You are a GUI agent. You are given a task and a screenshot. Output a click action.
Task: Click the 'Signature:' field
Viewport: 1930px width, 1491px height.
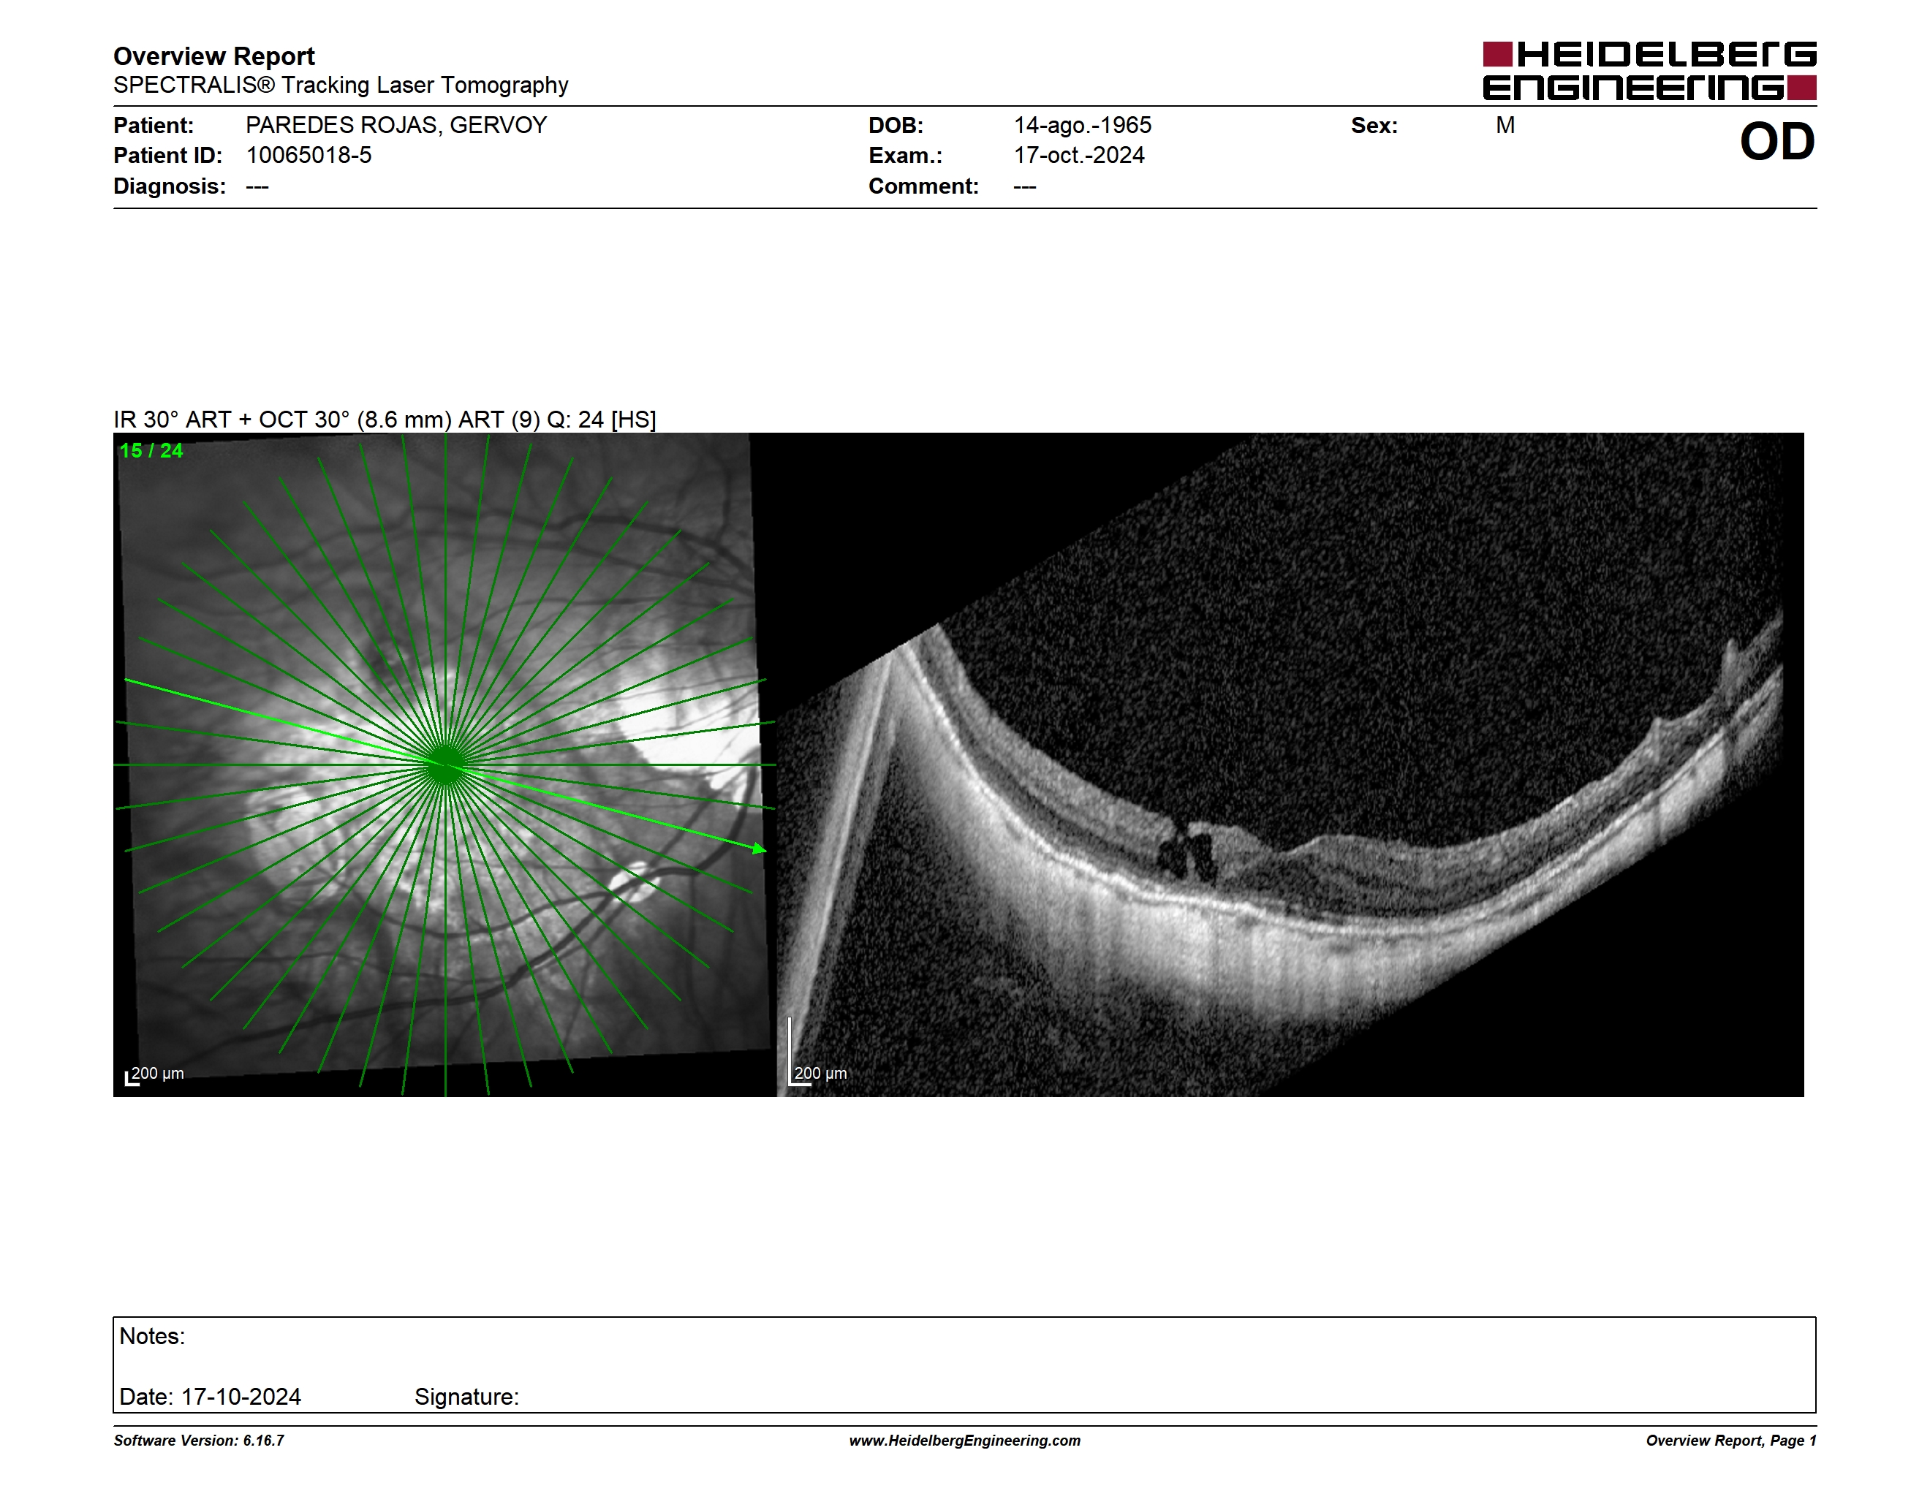pos(466,1397)
